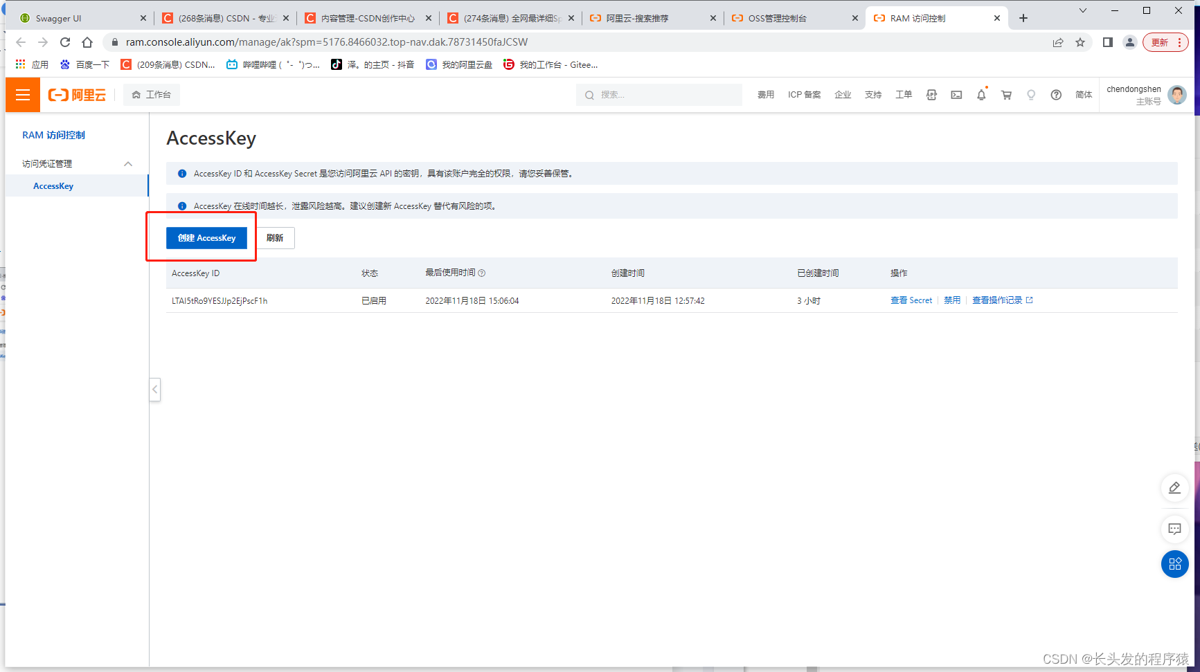Open the ICP 备案 menu
Viewport: 1200px width, 672px height.
coord(804,95)
